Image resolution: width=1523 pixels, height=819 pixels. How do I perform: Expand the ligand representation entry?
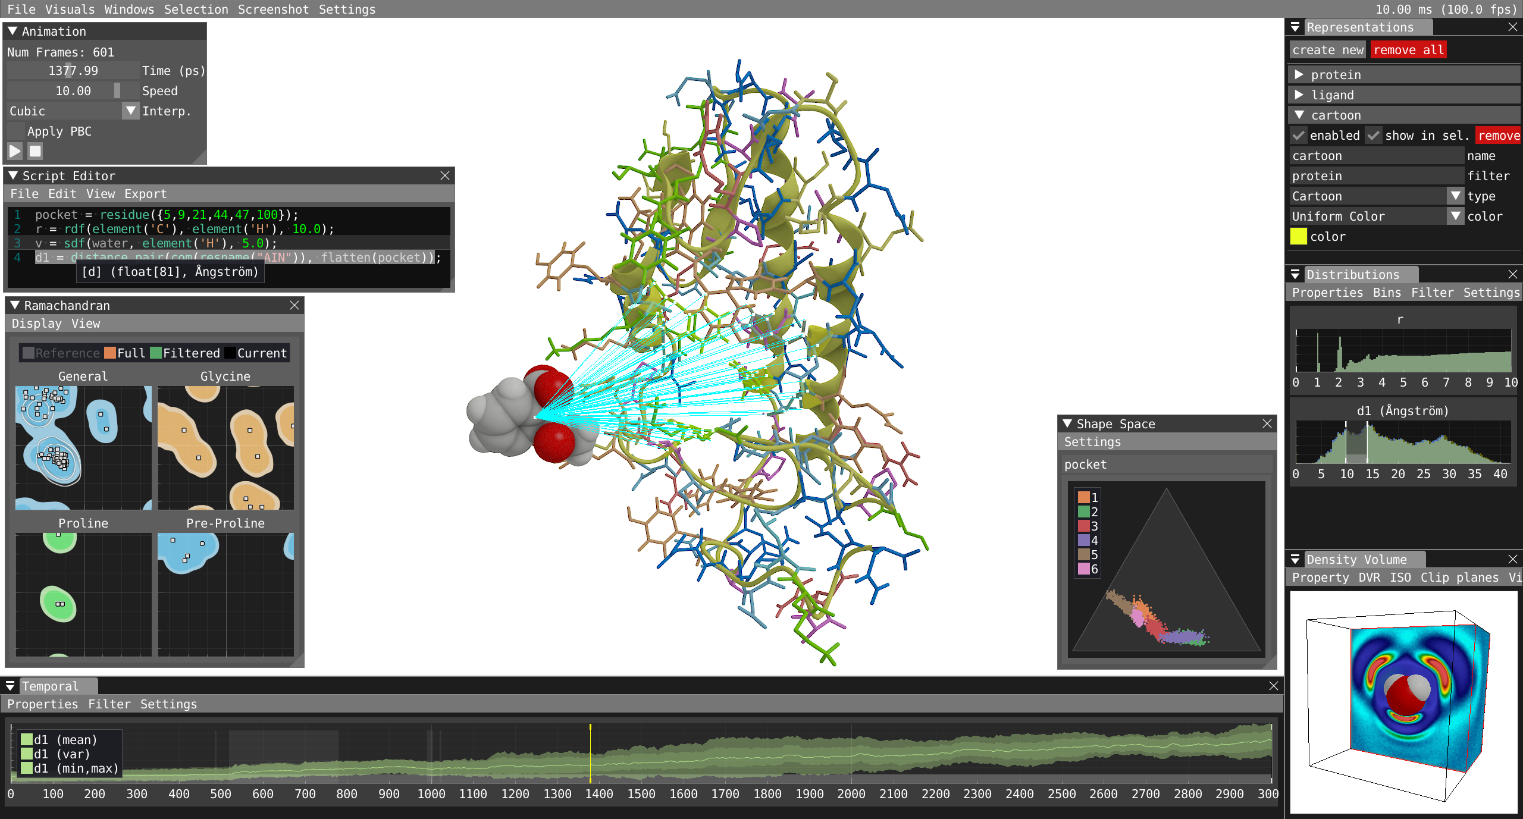pyautogui.click(x=1298, y=95)
